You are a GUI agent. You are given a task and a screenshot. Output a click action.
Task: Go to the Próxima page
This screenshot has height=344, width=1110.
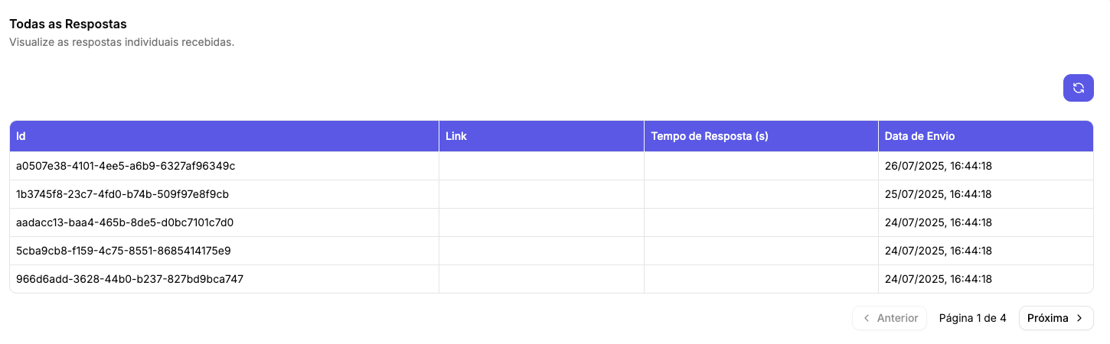(x=1055, y=318)
